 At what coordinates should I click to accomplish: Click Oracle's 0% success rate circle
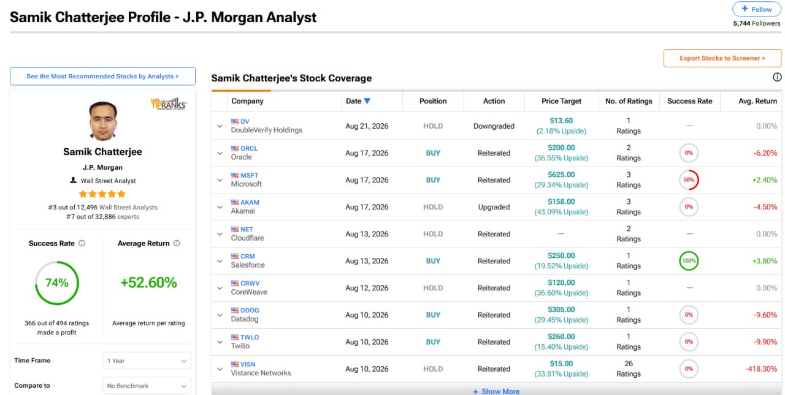pos(689,153)
